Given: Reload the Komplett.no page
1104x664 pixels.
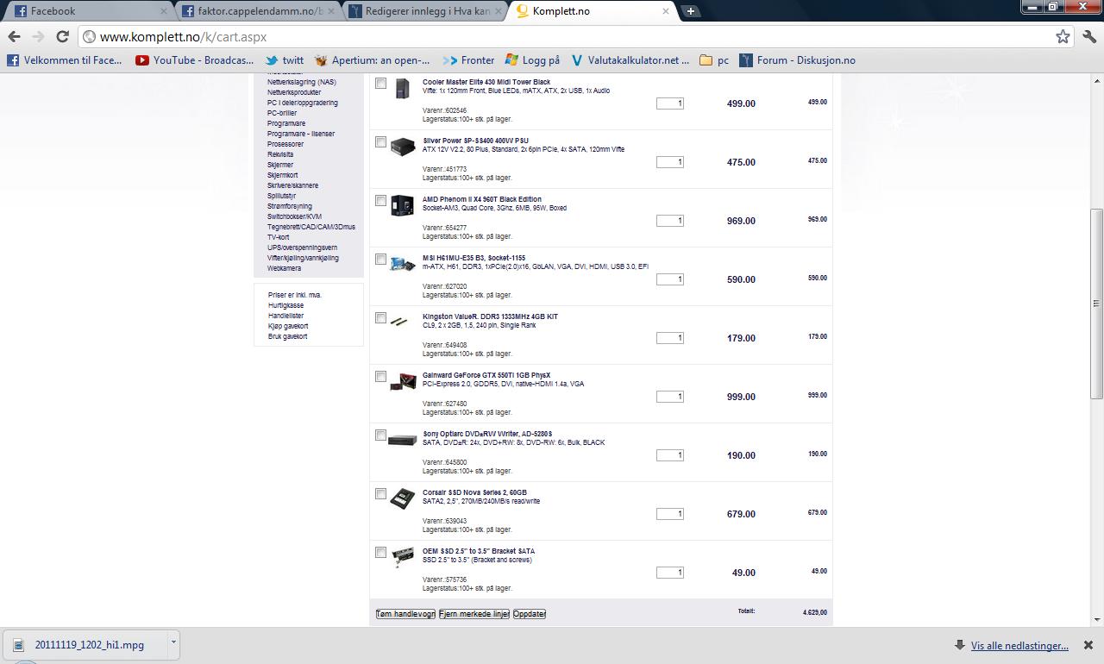Looking at the screenshot, I should [x=62, y=36].
